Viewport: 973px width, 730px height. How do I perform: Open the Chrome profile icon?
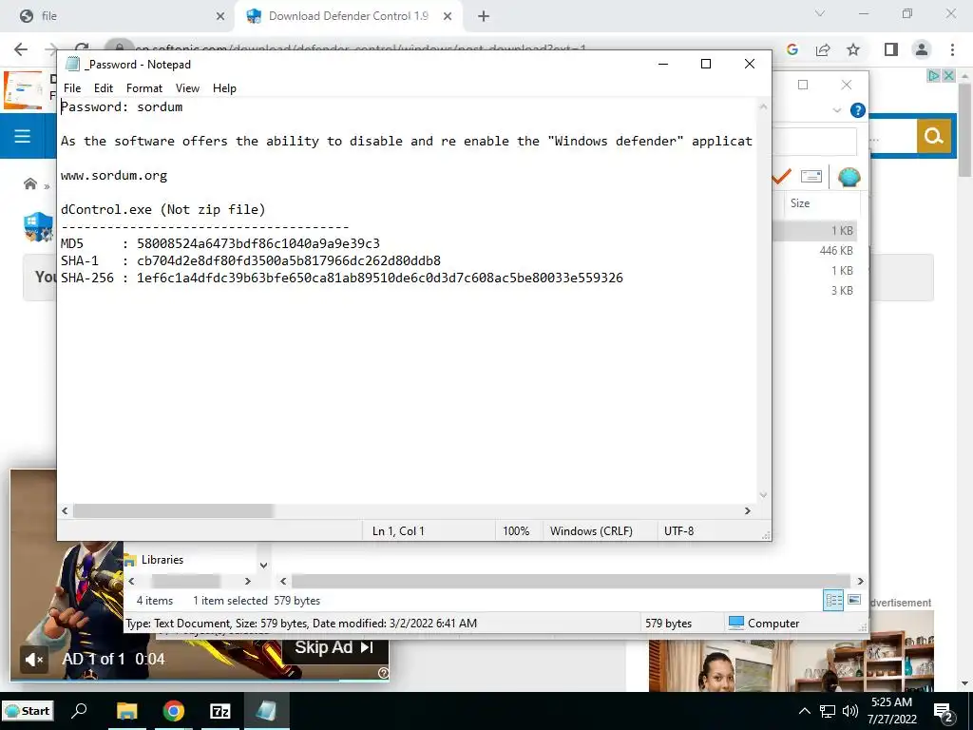pyautogui.click(x=922, y=49)
